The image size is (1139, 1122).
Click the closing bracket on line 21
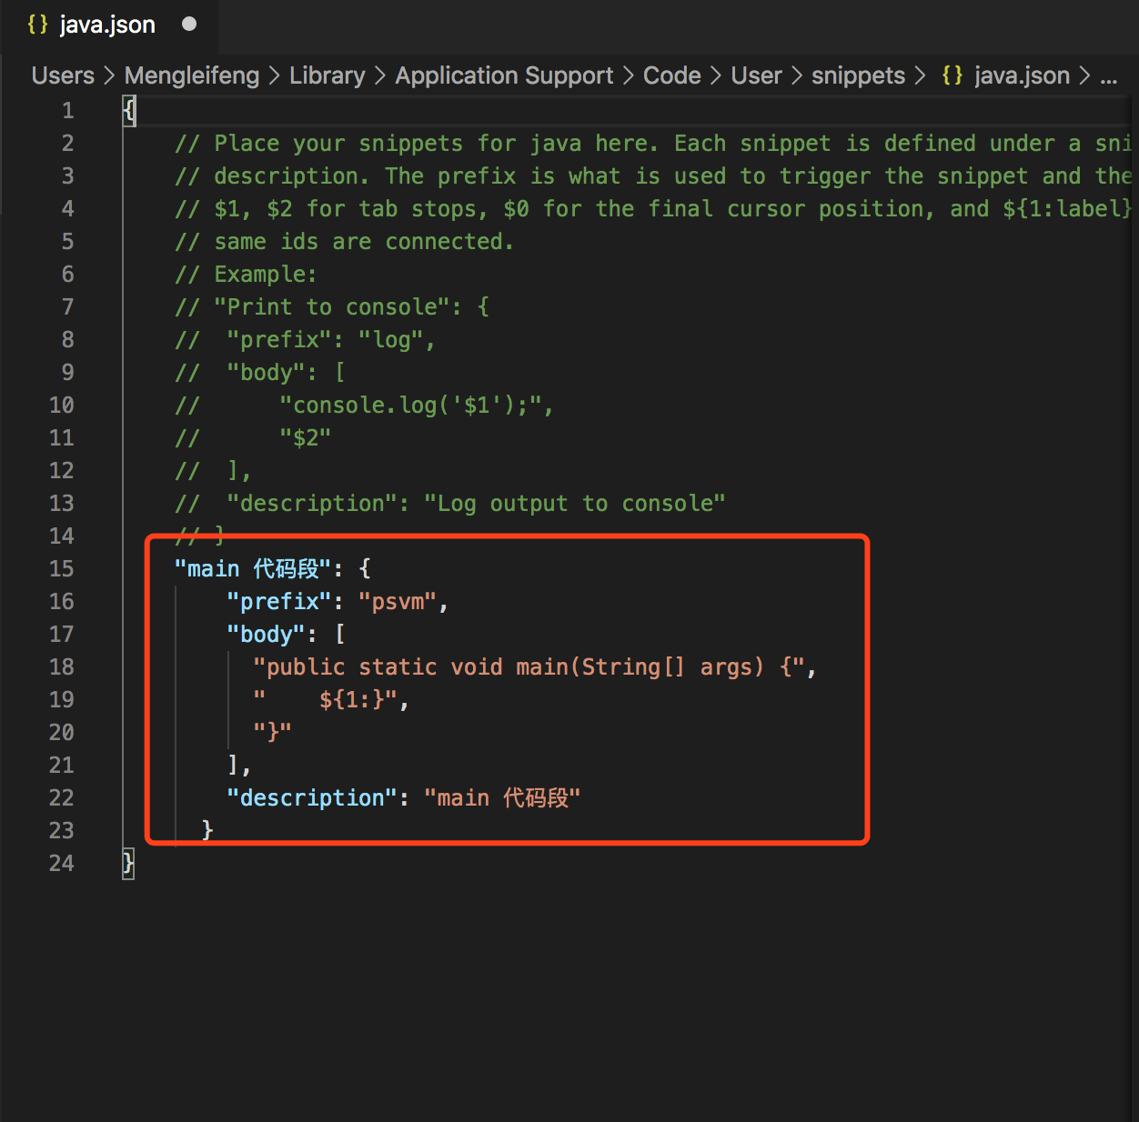pos(233,766)
